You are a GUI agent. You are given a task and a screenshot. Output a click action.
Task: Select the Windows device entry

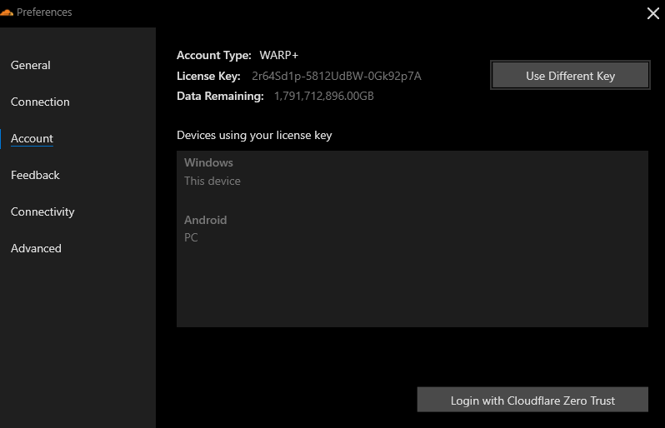coord(208,162)
